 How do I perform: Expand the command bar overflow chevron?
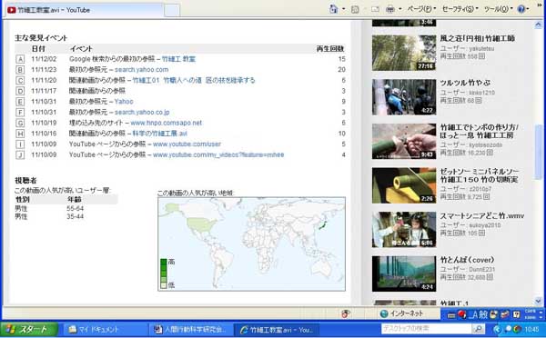click(540, 5)
